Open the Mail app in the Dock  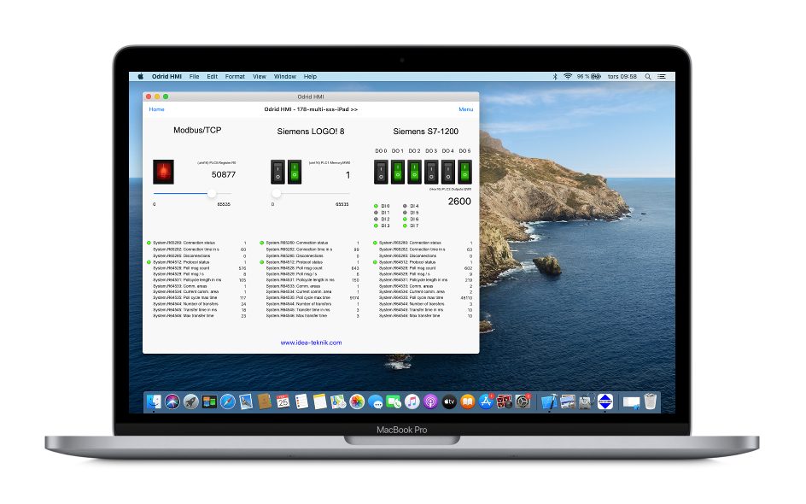(x=246, y=401)
